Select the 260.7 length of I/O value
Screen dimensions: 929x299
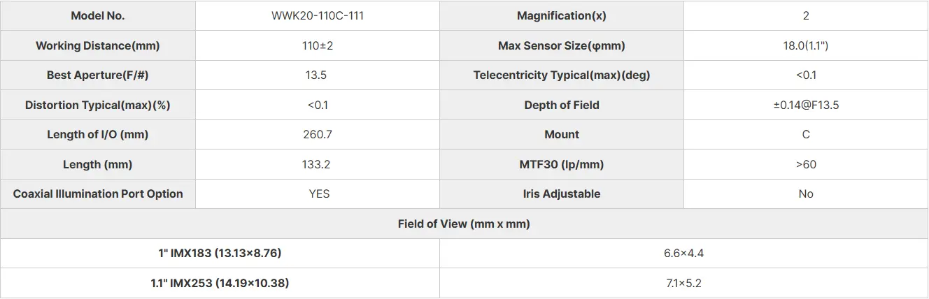(x=318, y=135)
